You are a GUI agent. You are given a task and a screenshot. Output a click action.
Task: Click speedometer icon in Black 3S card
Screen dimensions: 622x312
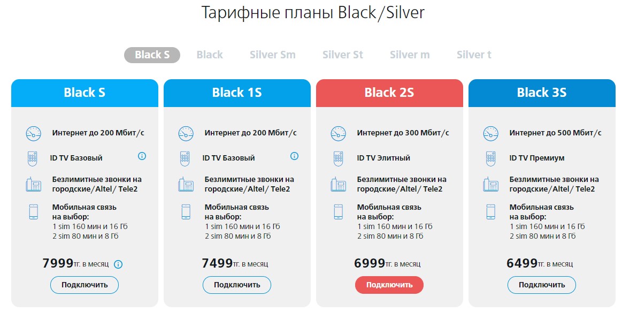[x=490, y=133]
